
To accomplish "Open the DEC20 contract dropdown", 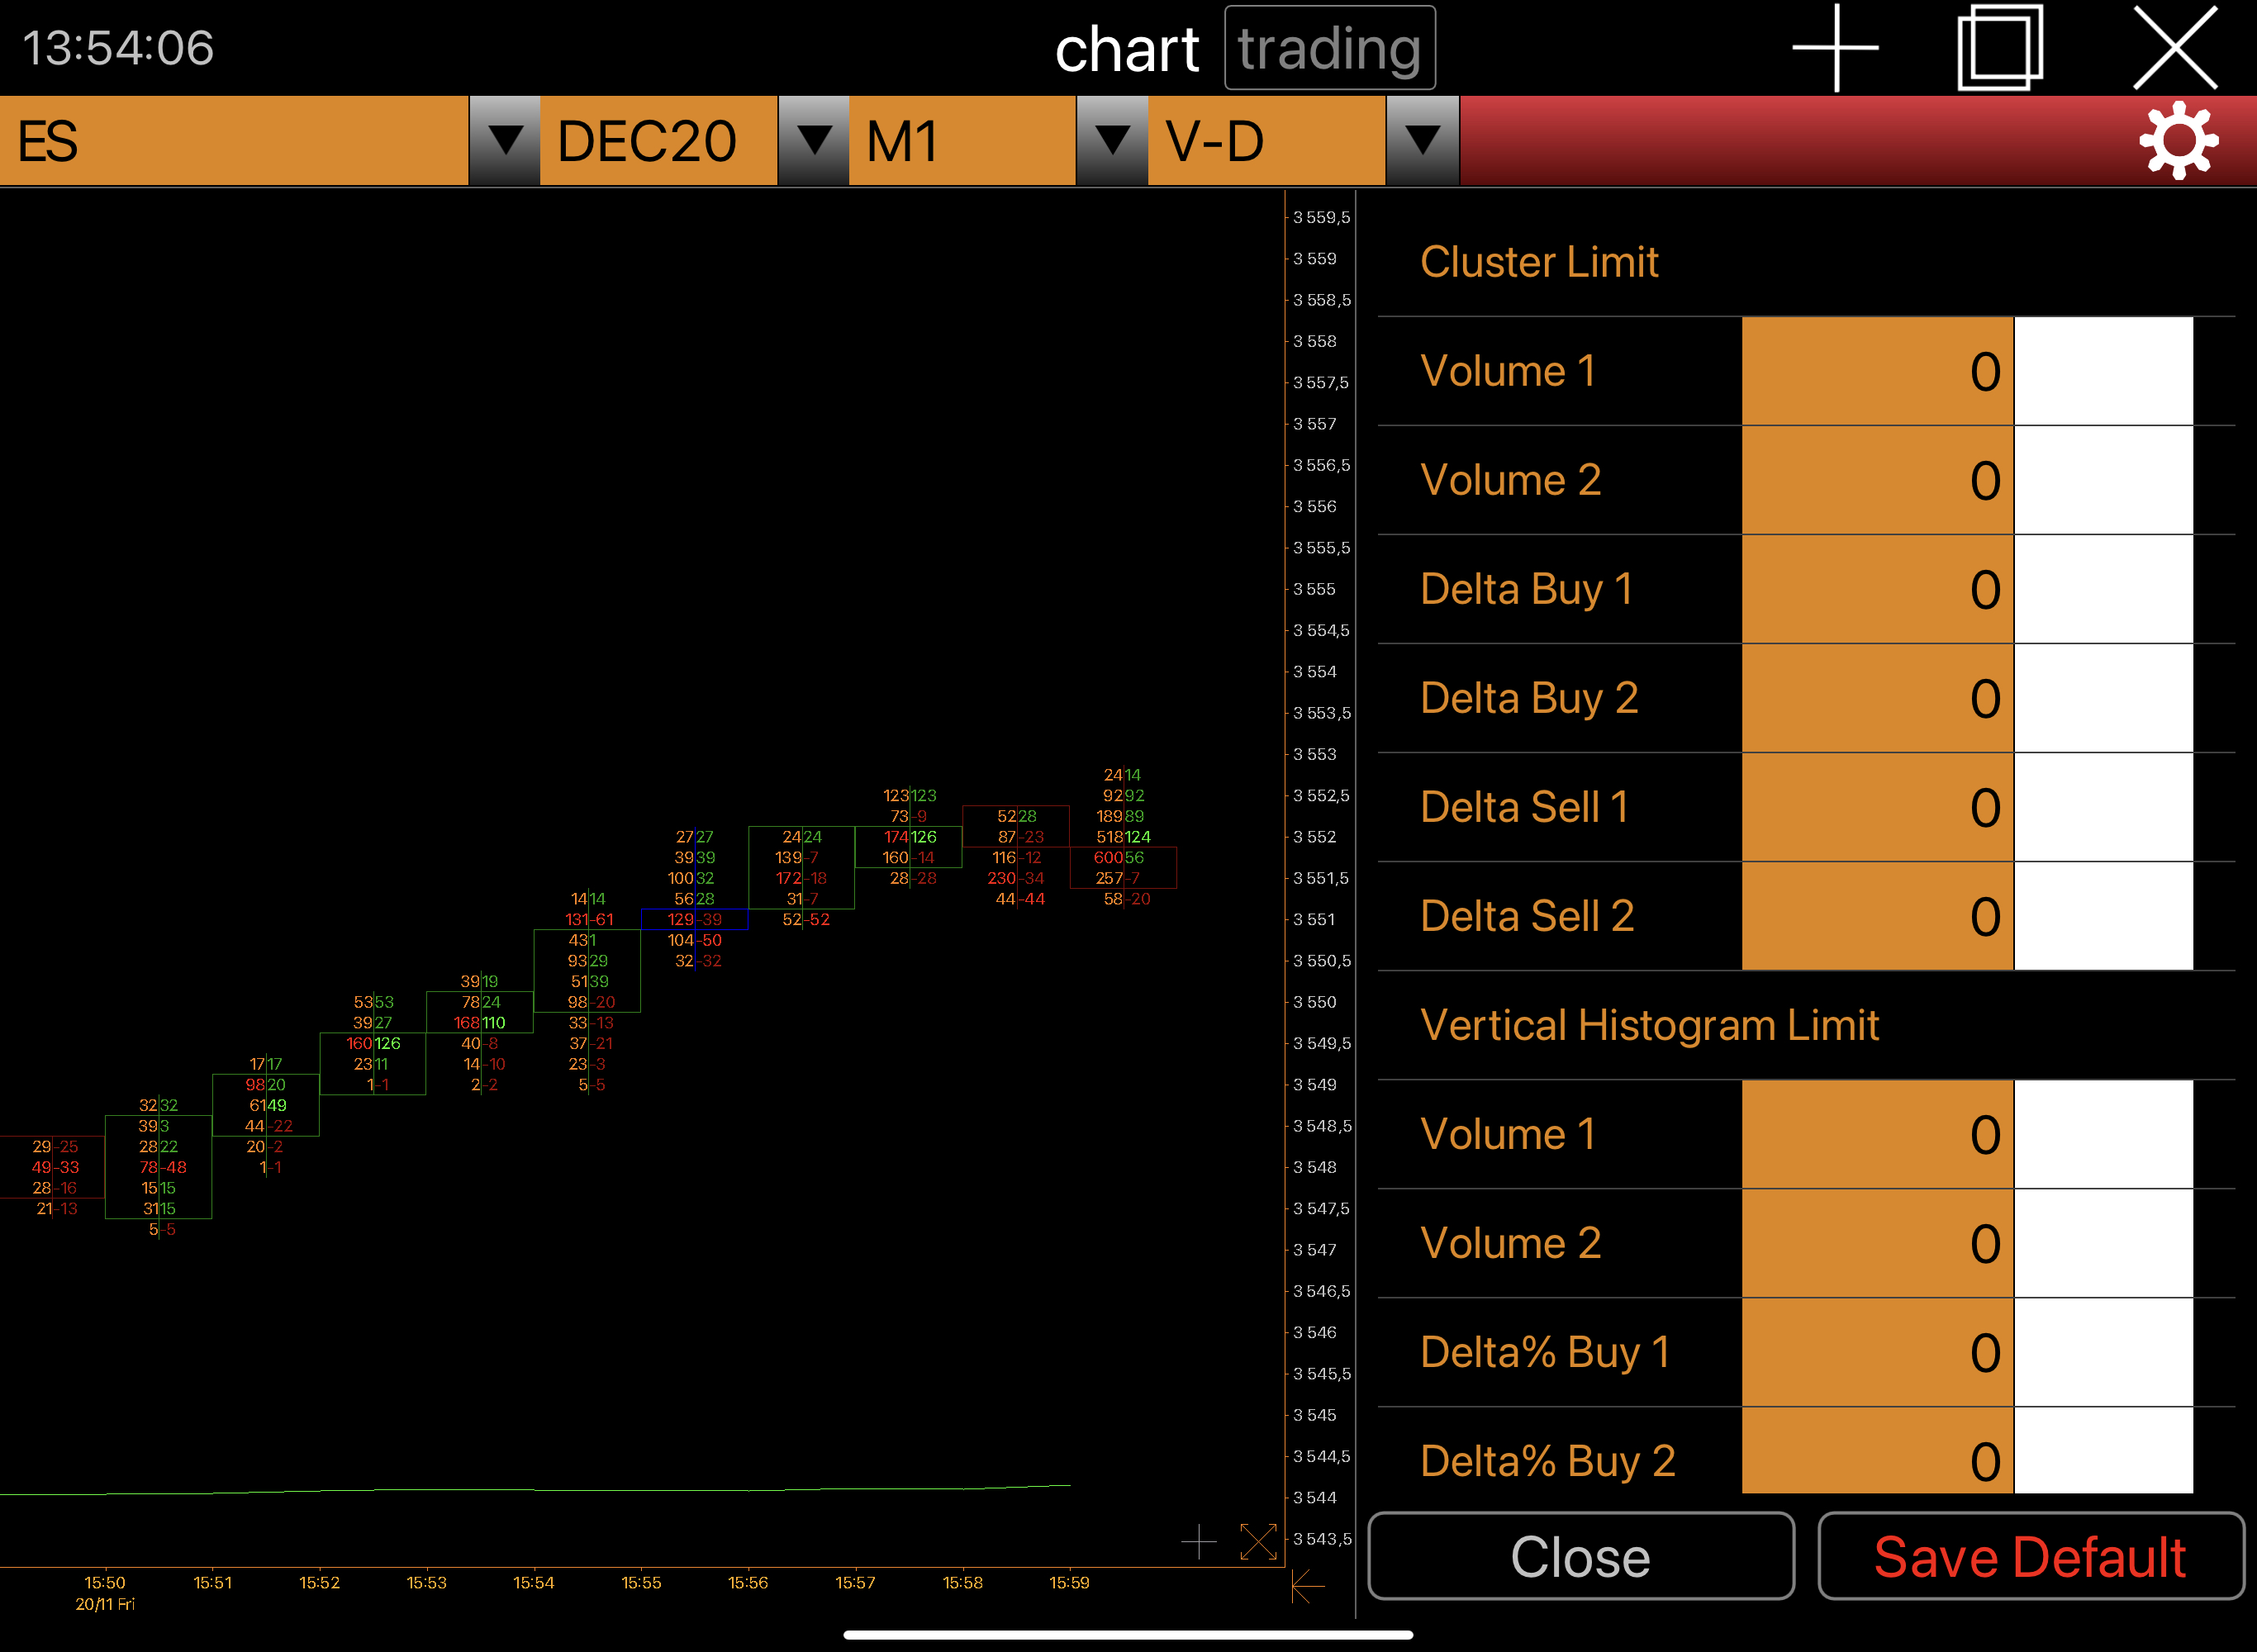I will pyautogui.click(x=813, y=140).
